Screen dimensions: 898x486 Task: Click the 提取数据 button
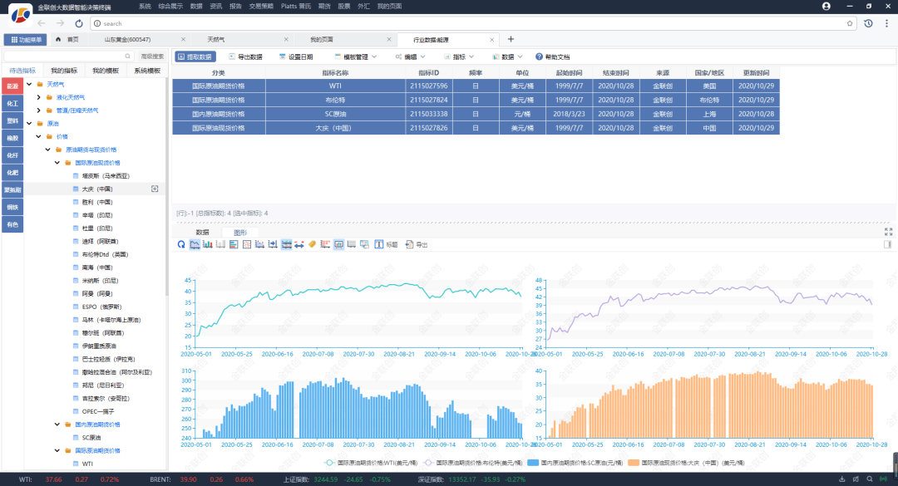[194, 56]
